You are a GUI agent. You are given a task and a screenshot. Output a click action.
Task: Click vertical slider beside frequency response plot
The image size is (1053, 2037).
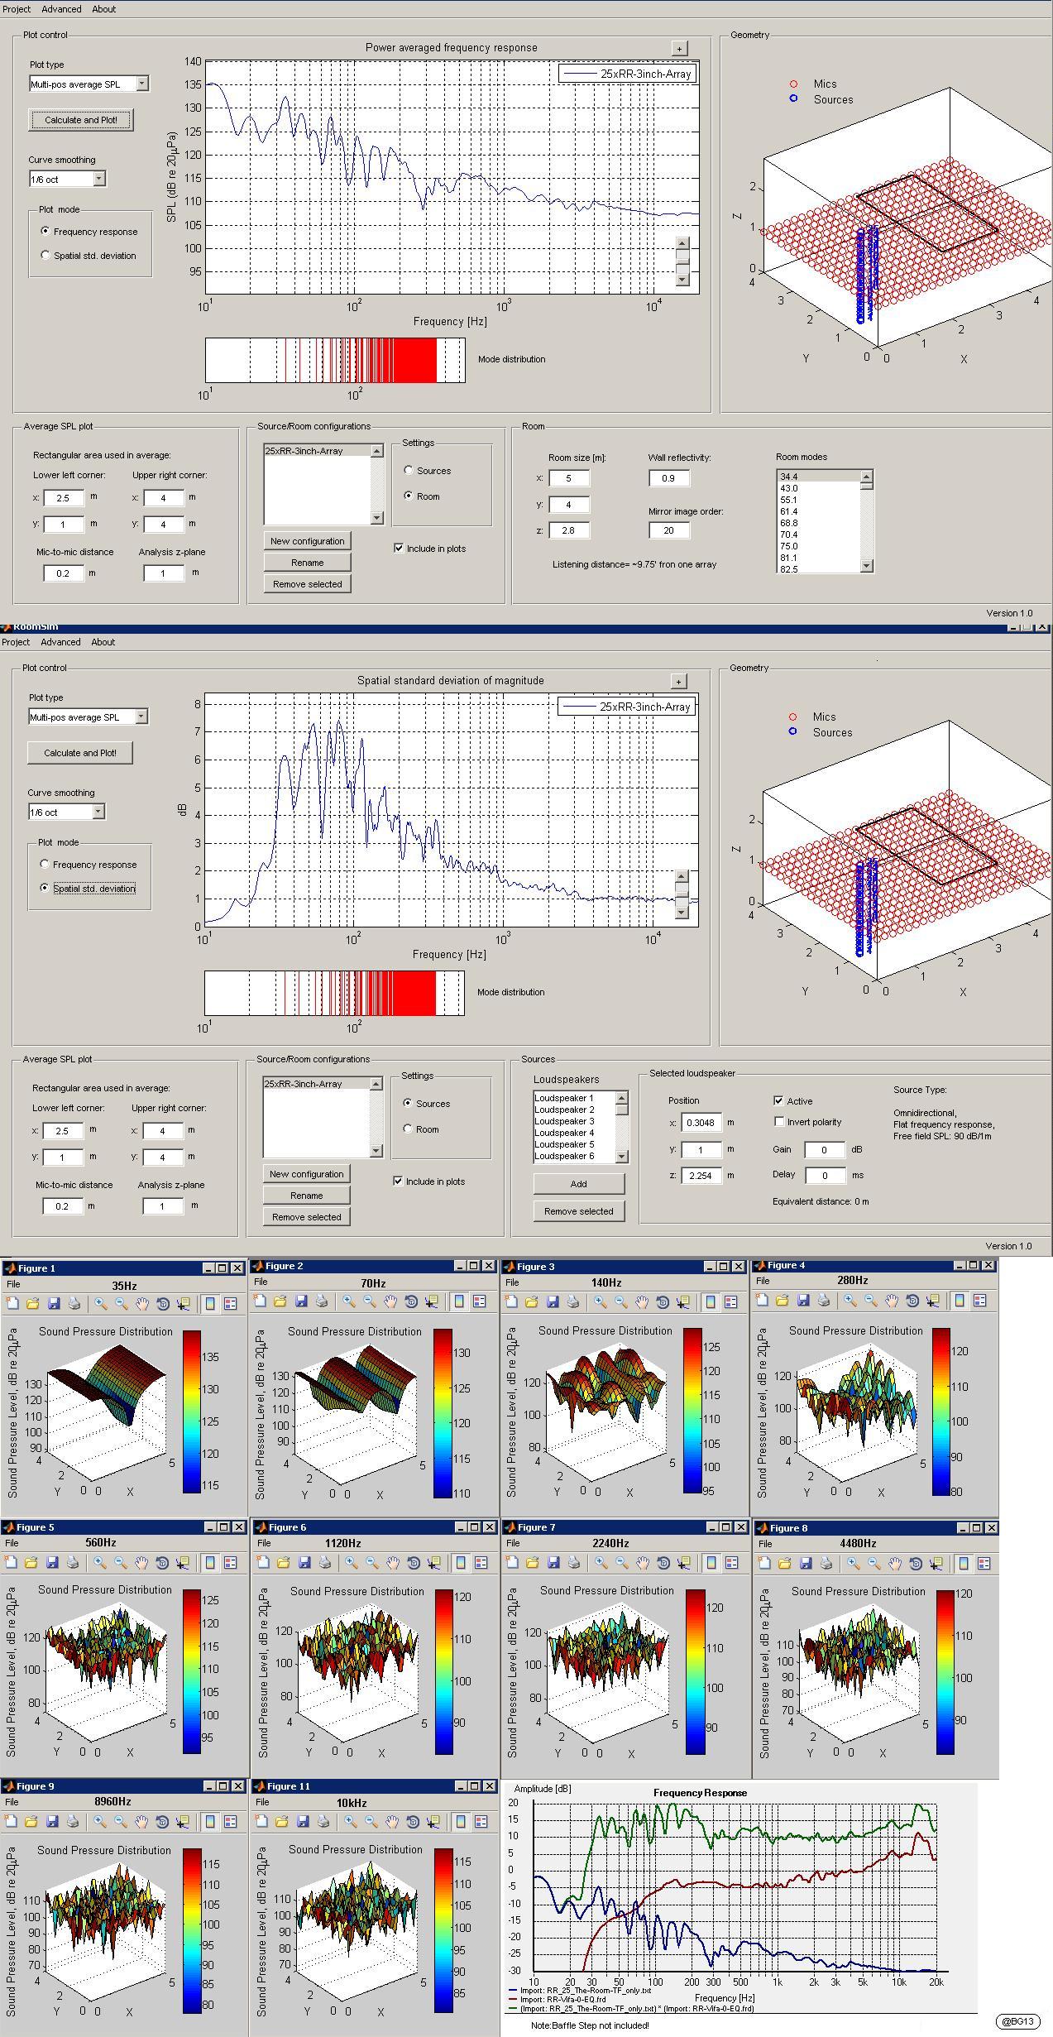682,261
